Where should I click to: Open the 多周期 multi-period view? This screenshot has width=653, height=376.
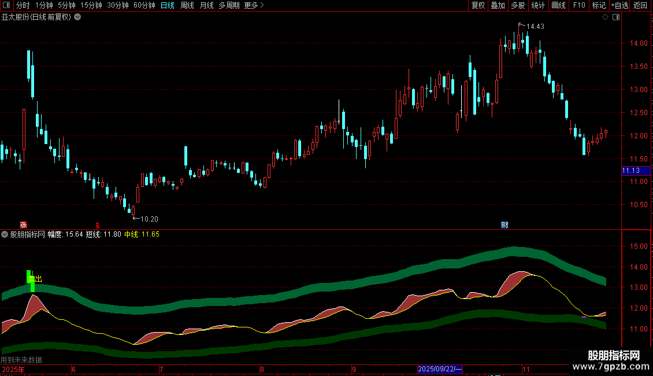click(229, 5)
